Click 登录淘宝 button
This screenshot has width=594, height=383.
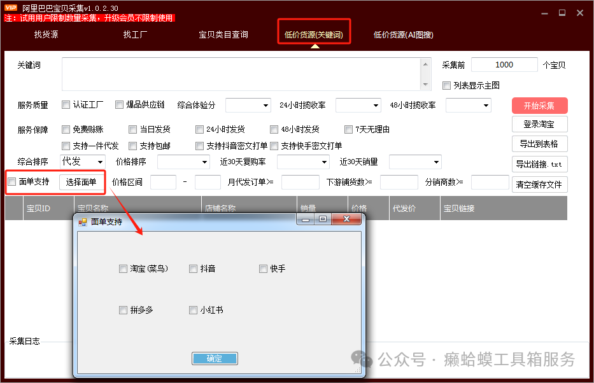(x=539, y=124)
